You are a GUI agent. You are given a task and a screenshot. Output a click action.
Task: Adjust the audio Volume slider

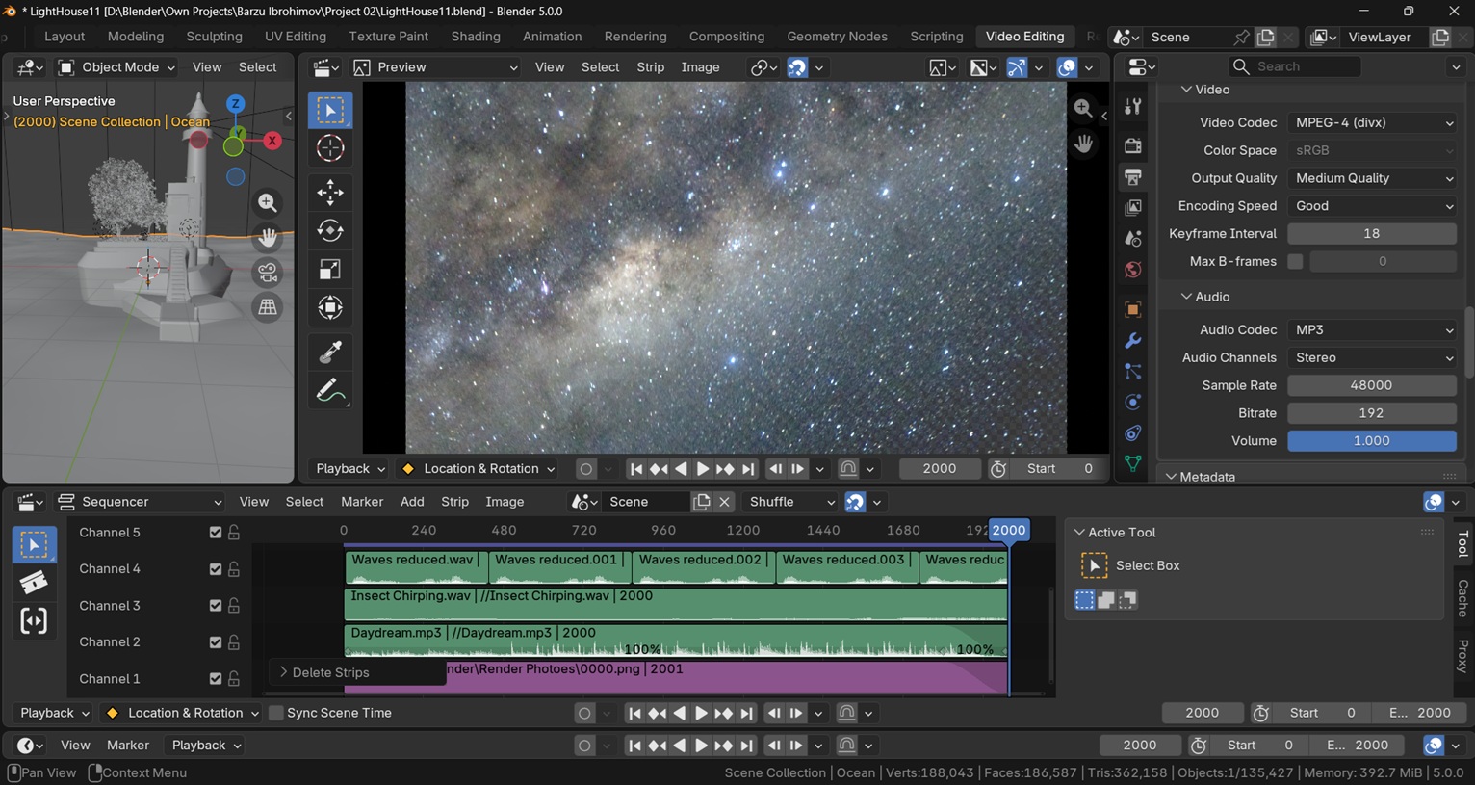[x=1372, y=441]
